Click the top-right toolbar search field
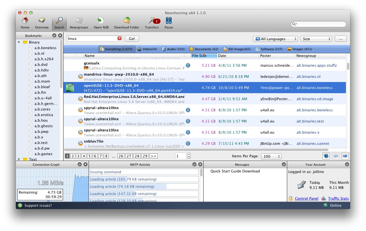The height and width of the screenshot is (231, 366). (318, 24)
